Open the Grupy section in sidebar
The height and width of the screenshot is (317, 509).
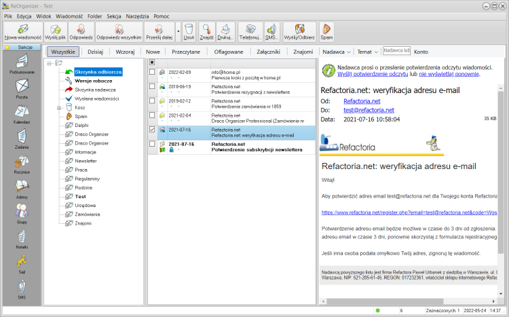pos(22,214)
